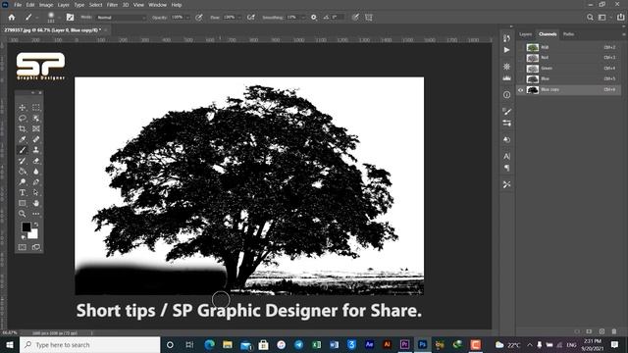This screenshot has height=353, width=628.
Task: Select the Brush tool in toolbox
Action: 23,150
